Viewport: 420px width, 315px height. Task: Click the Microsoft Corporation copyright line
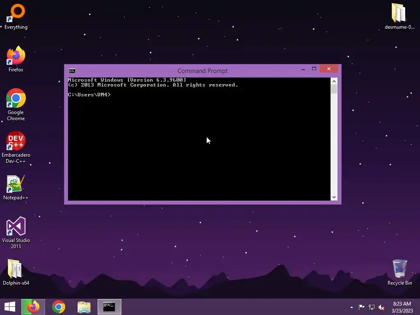point(153,85)
